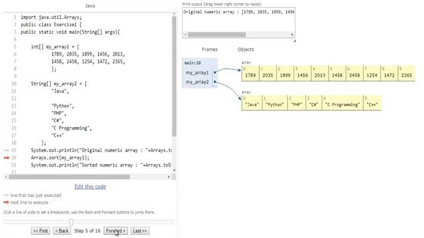Click string array cell "Java"
Image resolution: width=424 pixels, height=238 pixels.
tap(252, 103)
